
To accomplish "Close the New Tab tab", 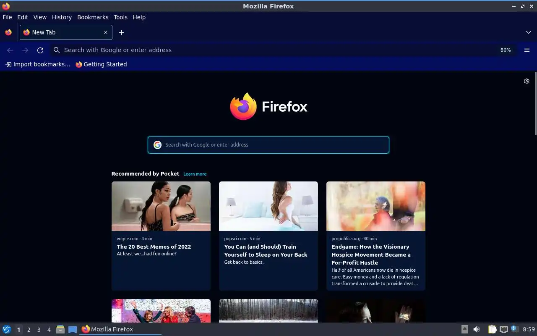I will [106, 32].
